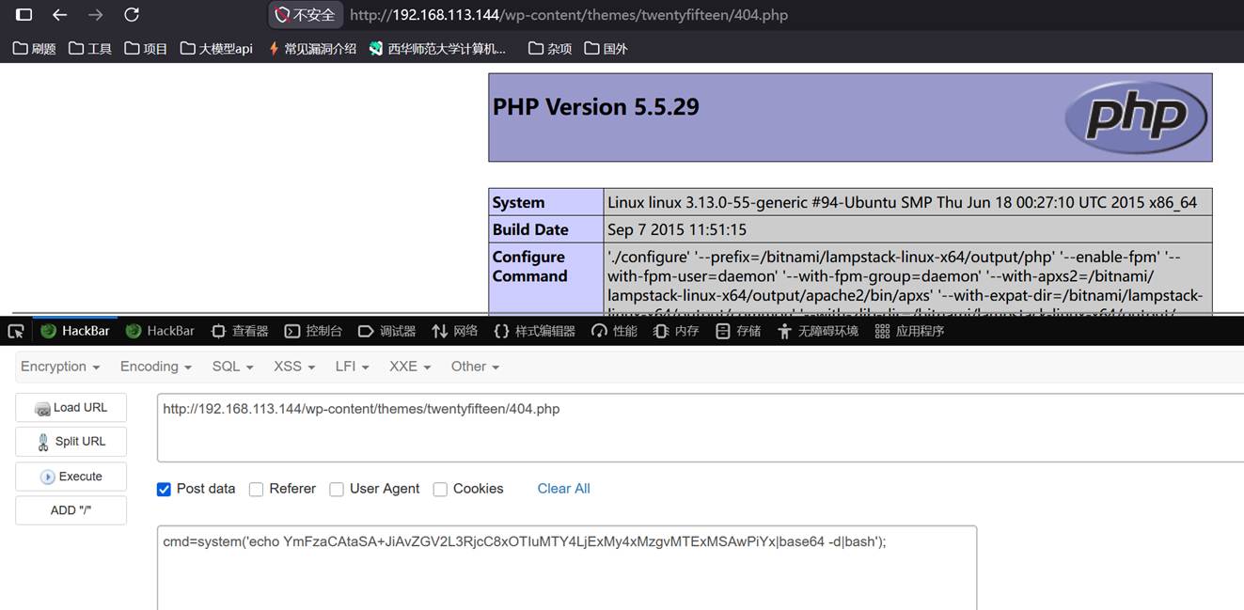Switch to the second HackBar tab
Screen dimensions: 1244x610
[x=160, y=331]
